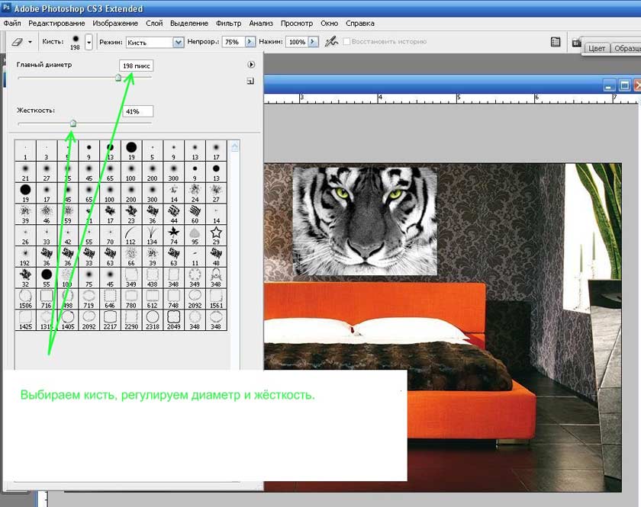Enable the airbrush mode icon

[332, 42]
